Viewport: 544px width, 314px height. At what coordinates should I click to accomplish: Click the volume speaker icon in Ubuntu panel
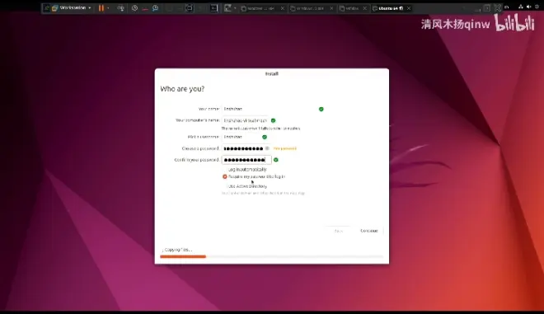click(x=528, y=7)
